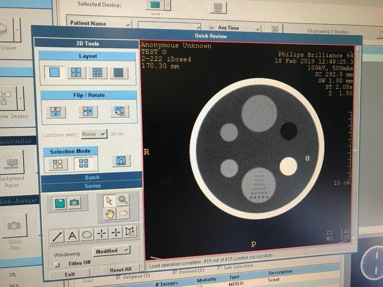Open the Windowing Modified dropdown
Screen dimensions: 383x287
[111, 251]
